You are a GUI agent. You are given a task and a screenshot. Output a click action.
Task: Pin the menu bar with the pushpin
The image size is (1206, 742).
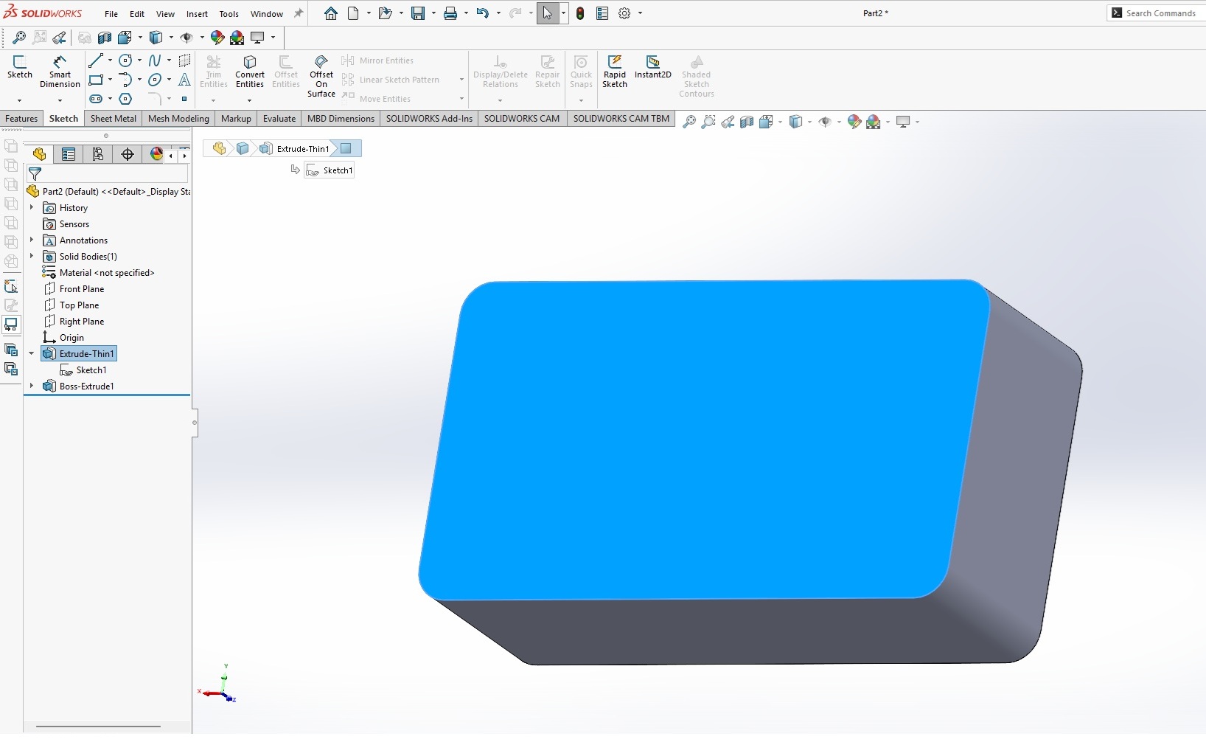coord(299,13)
